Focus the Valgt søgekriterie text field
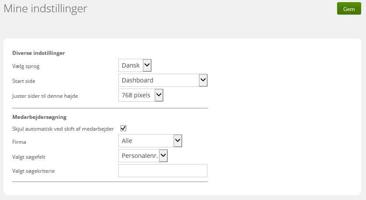The image size is (366, 200). (163, 171)
